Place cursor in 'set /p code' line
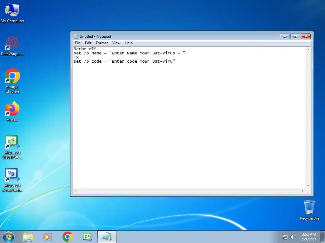 tap(124, 61)
